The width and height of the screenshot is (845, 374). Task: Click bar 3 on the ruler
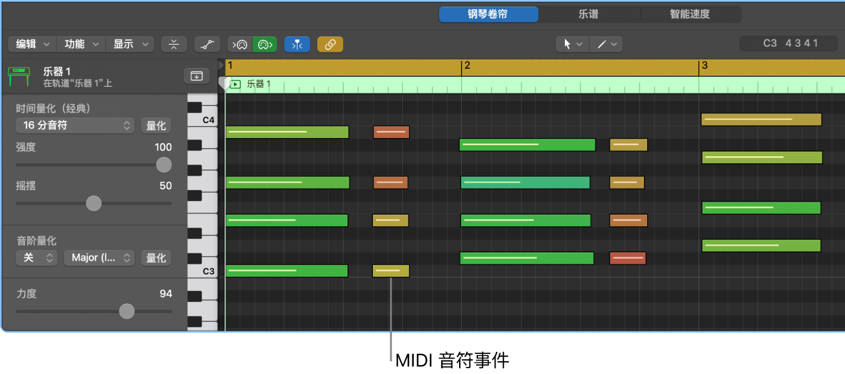click(705, 65)
